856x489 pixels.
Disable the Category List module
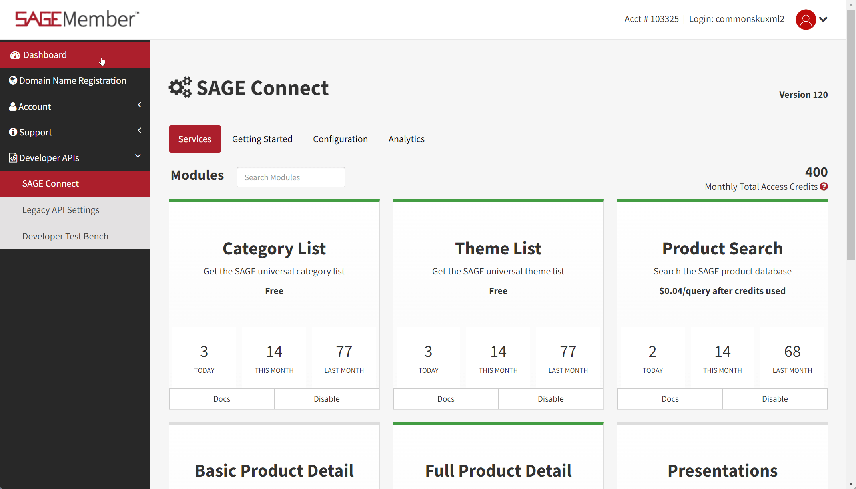pos(326,399)
